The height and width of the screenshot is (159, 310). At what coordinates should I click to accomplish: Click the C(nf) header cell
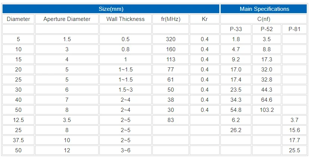264,19
